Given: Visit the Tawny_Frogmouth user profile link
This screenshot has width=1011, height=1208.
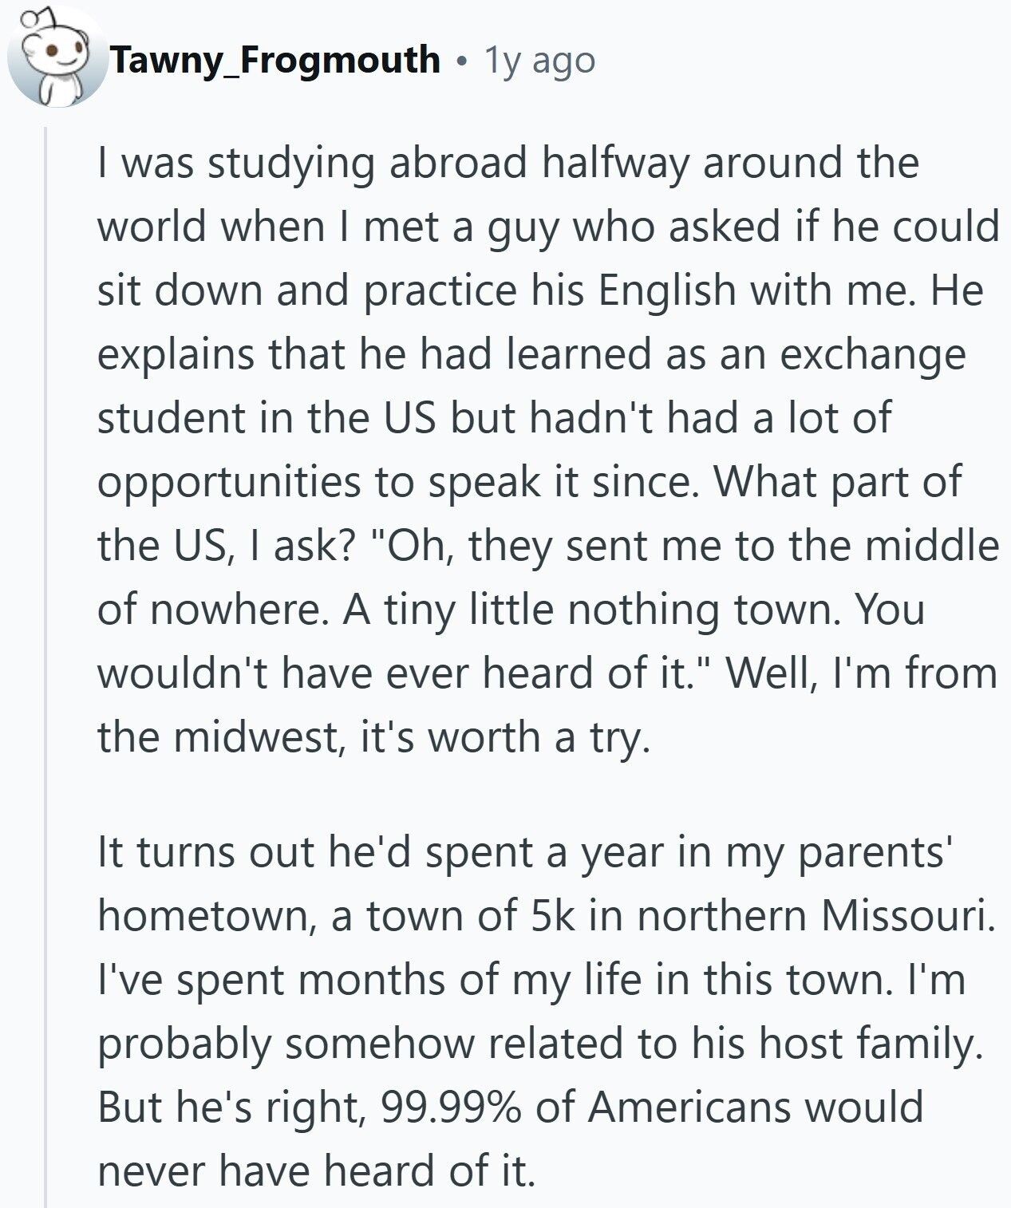Looking at the screenshot, I should pos(275,60).
